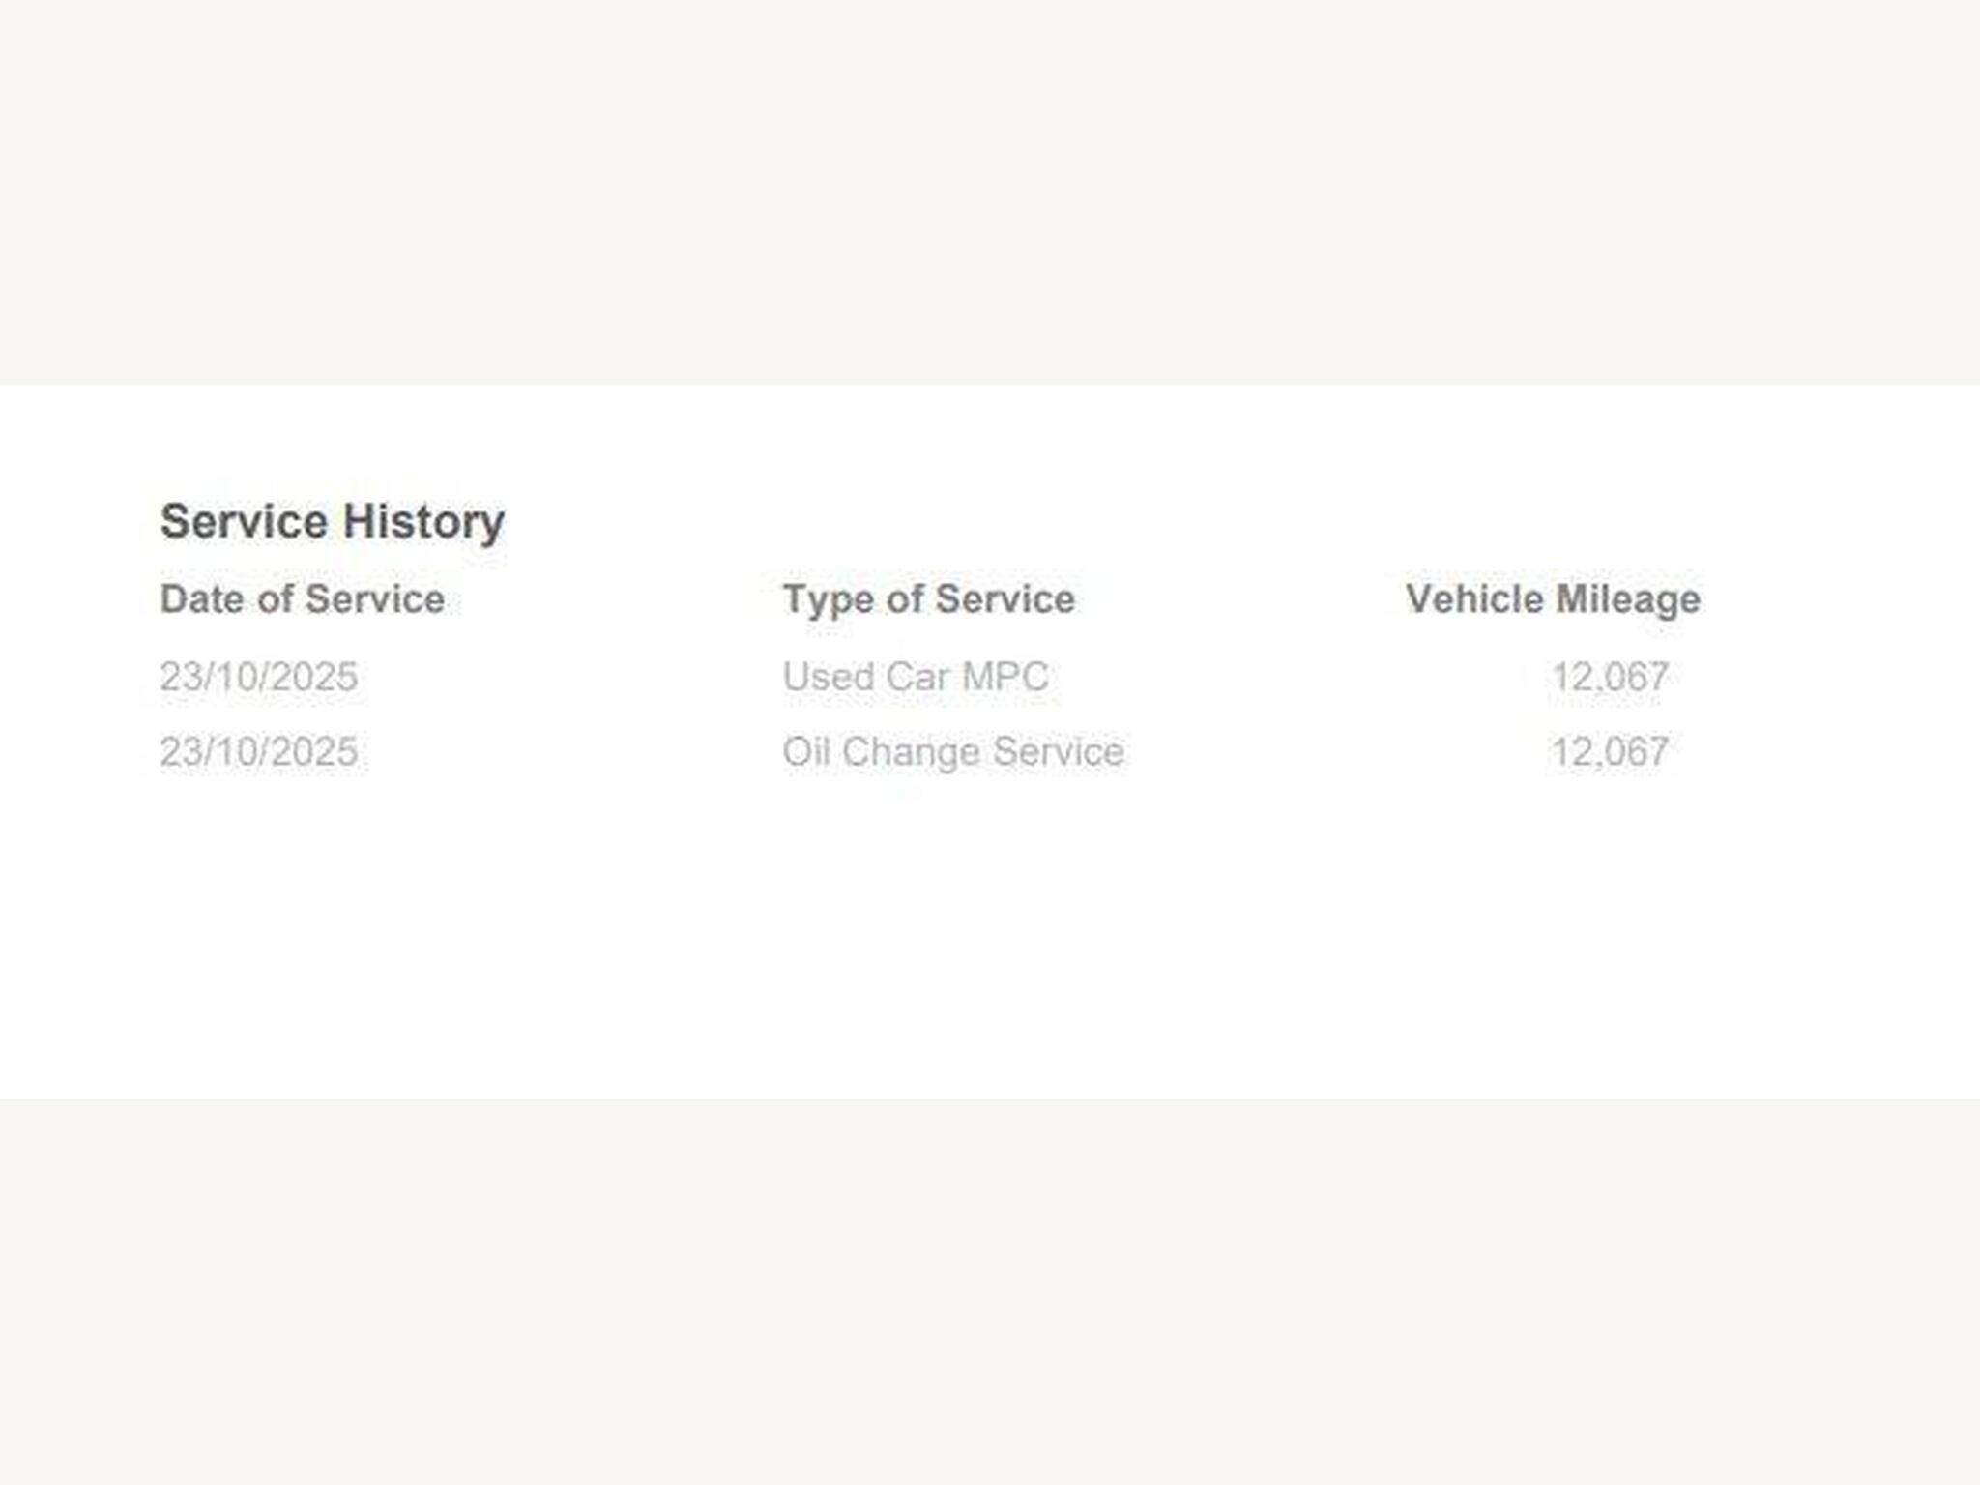Select the Vehicle Mileage column header
Screen dimensions: 1980x1485
(x=1553, y=599)
